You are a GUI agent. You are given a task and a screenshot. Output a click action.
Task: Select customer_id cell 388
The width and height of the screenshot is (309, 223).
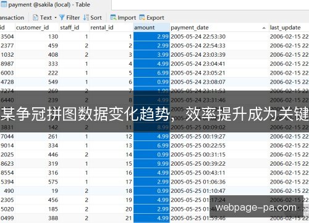coord(37,218)
